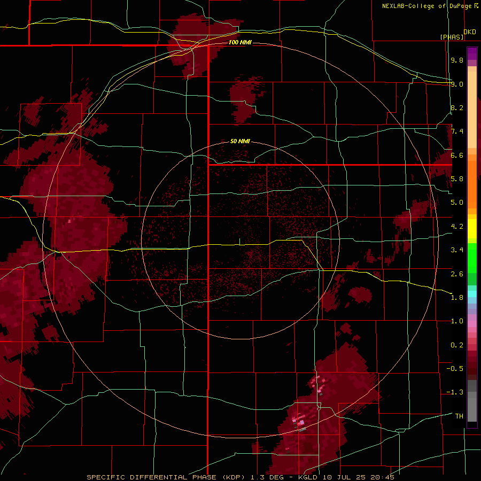Click the DKD label above the color scale
Screen dimensions: 481x481
point(470,32)
